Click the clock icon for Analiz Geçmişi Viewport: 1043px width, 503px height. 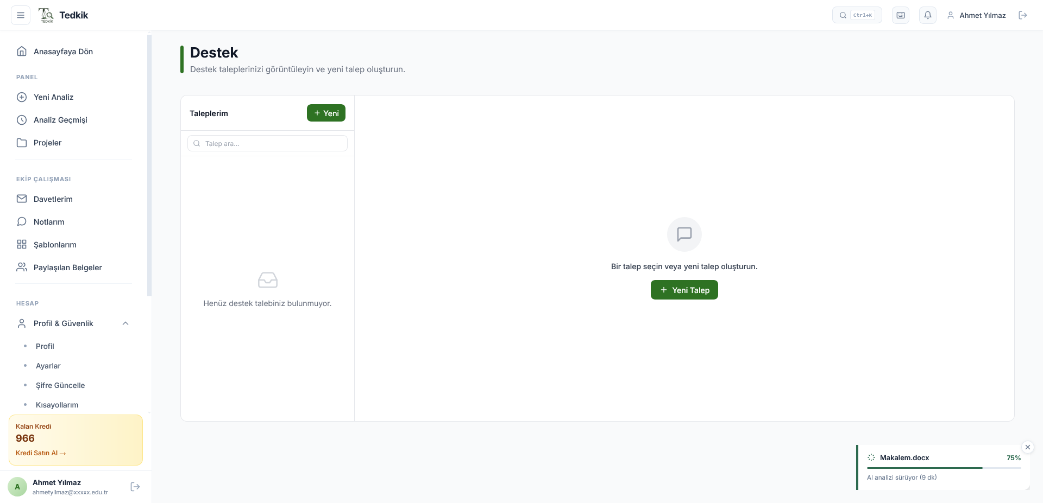(x=22, y=120)
